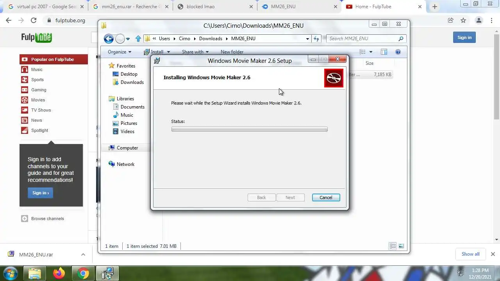Expand the address bar history dropdown
The width and height of the screenshot is (500, 281).
coord(308,39)
